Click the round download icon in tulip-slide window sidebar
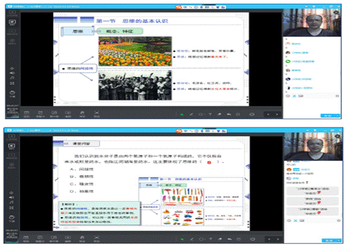Image resolution: width=350 pixels, height=248 pixels. pos(12,93)
